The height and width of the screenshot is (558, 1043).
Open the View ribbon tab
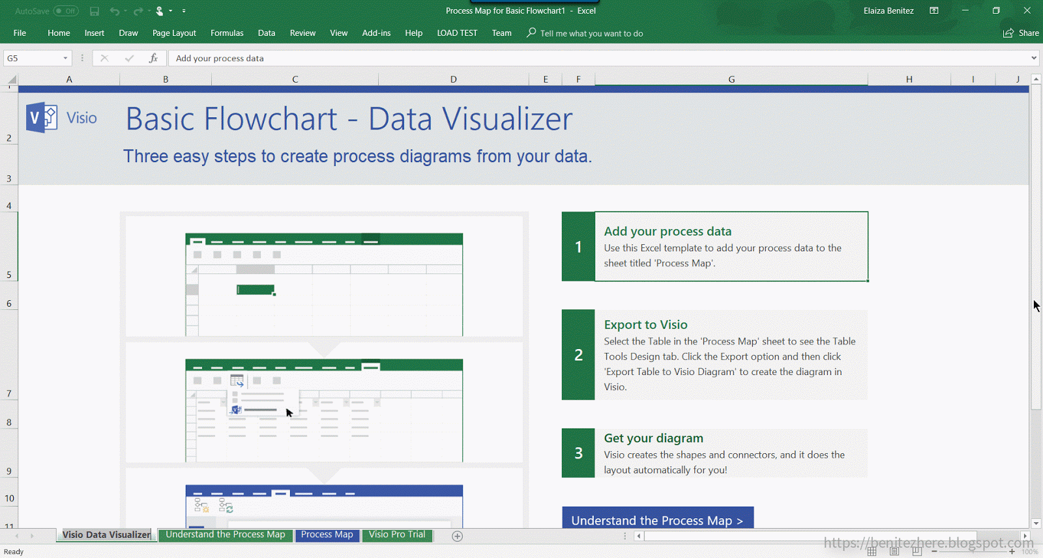coord(339,33)
